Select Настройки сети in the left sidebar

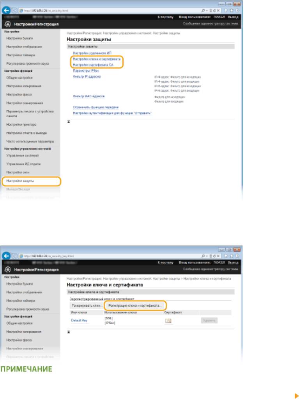tap(18, 172)
